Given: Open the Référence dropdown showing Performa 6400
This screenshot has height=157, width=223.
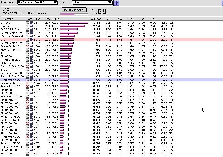Looking at the screenshot, I should click(x=37, y=3).
